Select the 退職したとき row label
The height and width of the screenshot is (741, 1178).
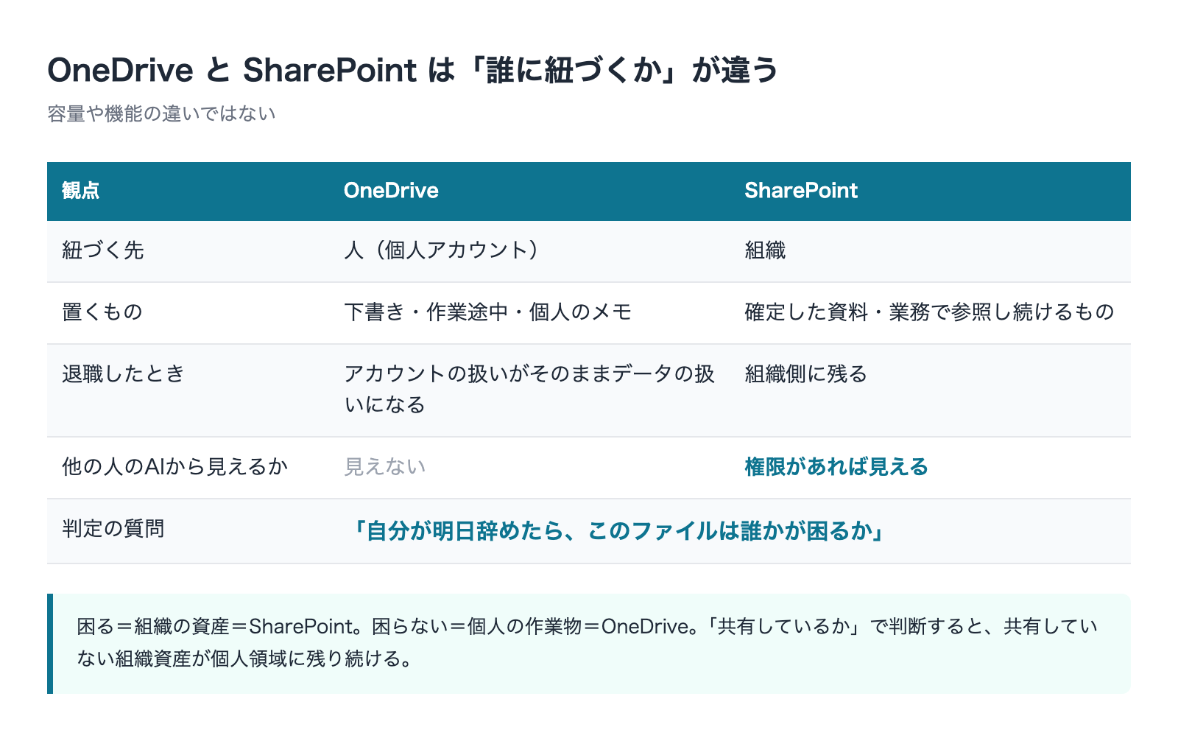[x=123, y=374]
